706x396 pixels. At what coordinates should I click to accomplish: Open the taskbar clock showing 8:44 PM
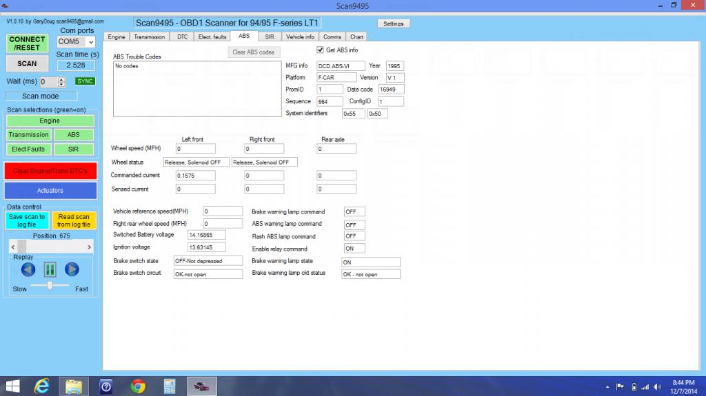[683, 387]
